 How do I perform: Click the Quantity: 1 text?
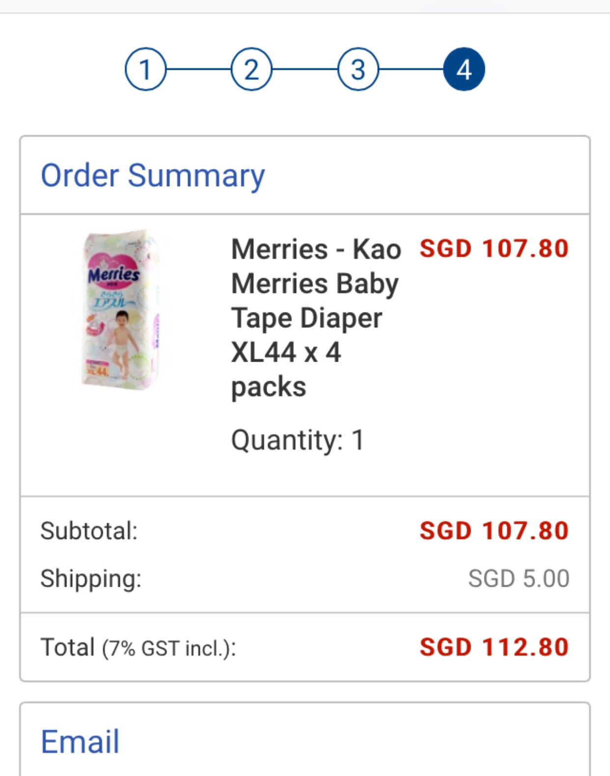point(298,439)
